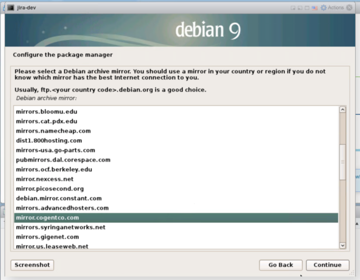Select mirrors.bloomu.edu mirror

tap(176, 112)
